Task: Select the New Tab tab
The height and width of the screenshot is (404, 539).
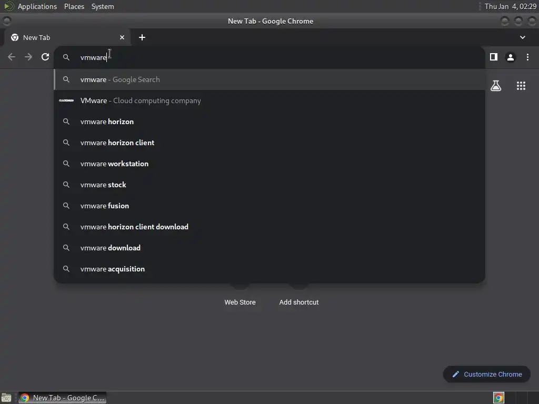Action: (67, 37)
